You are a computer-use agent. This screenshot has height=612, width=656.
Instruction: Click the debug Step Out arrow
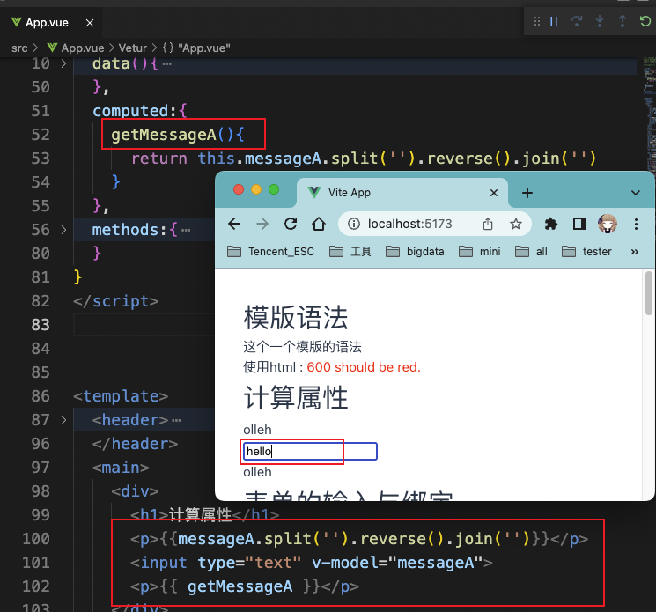(623, 21)
